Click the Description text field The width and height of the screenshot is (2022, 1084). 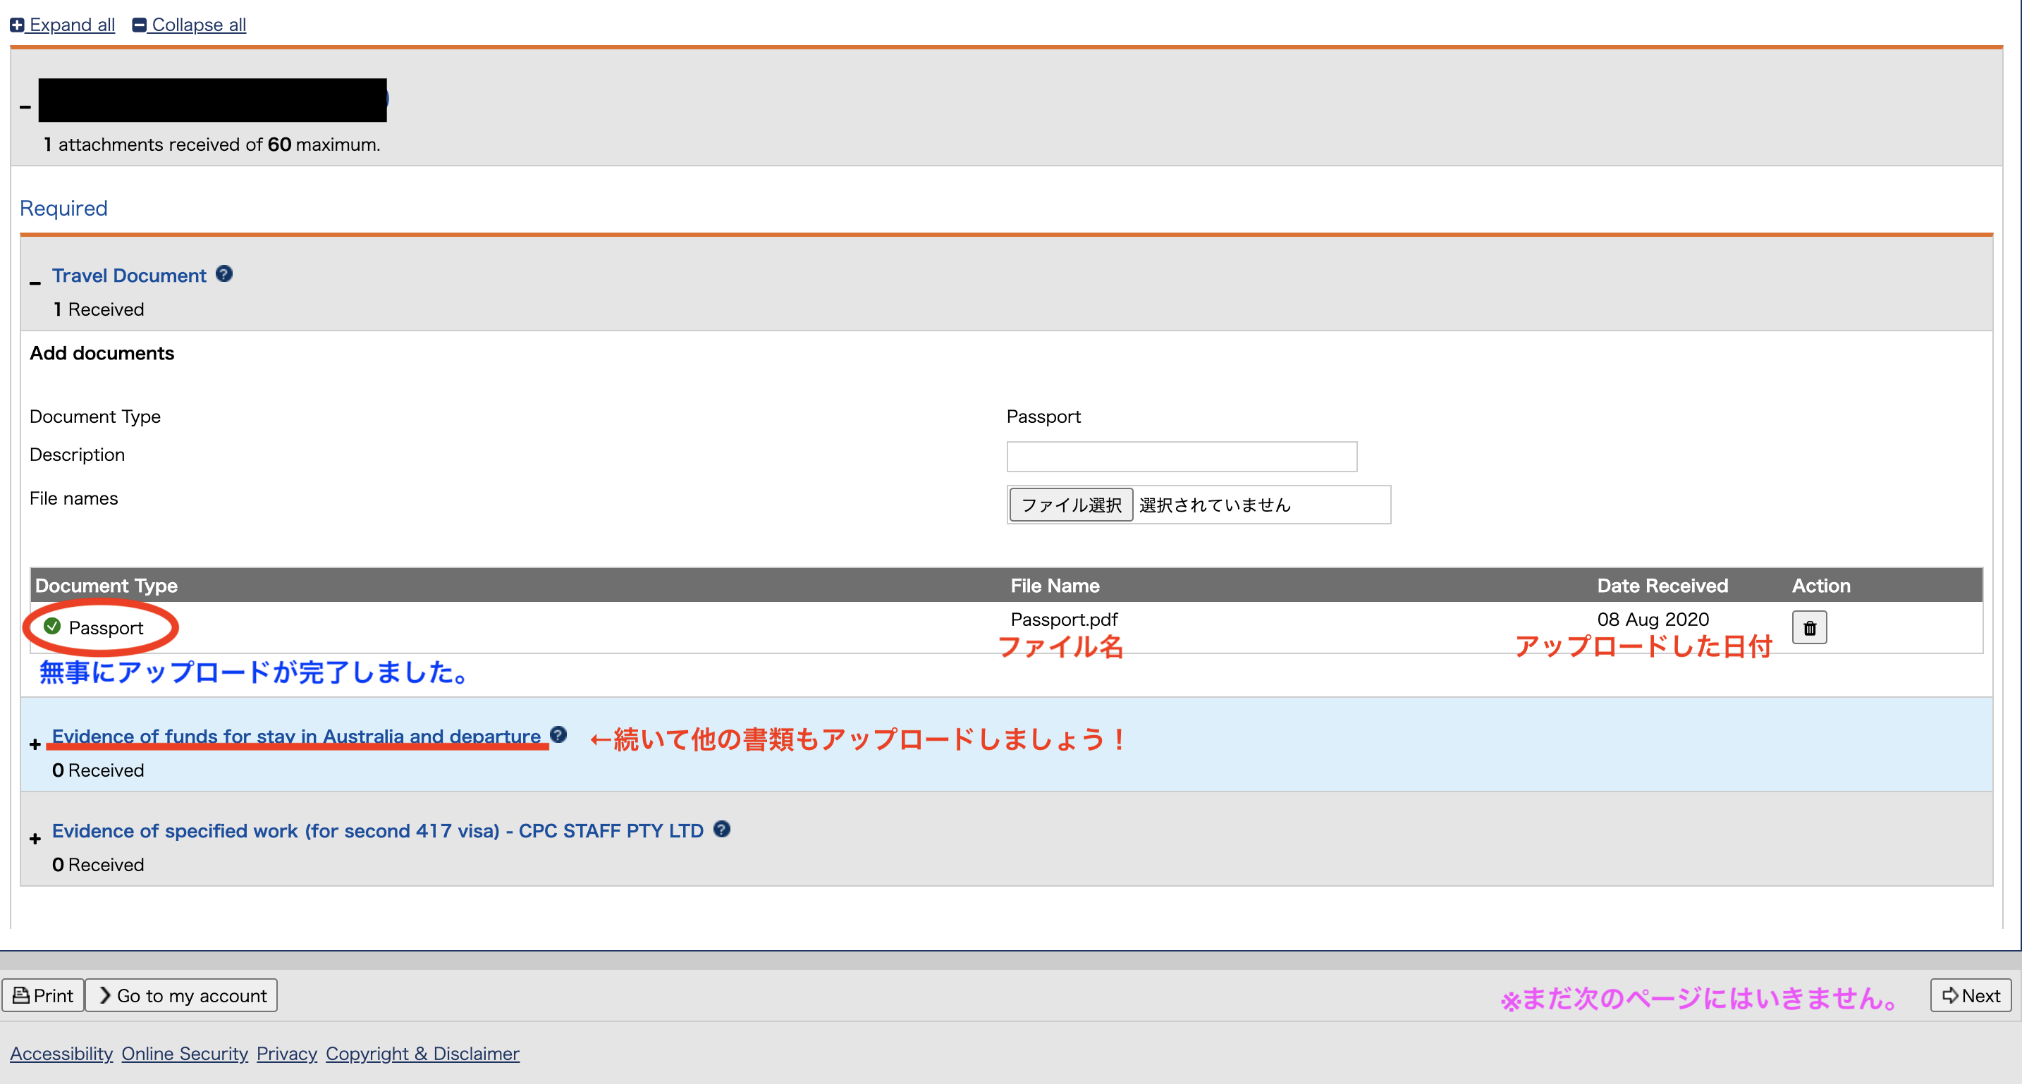pyautogui.click(x=1180, y=457)
